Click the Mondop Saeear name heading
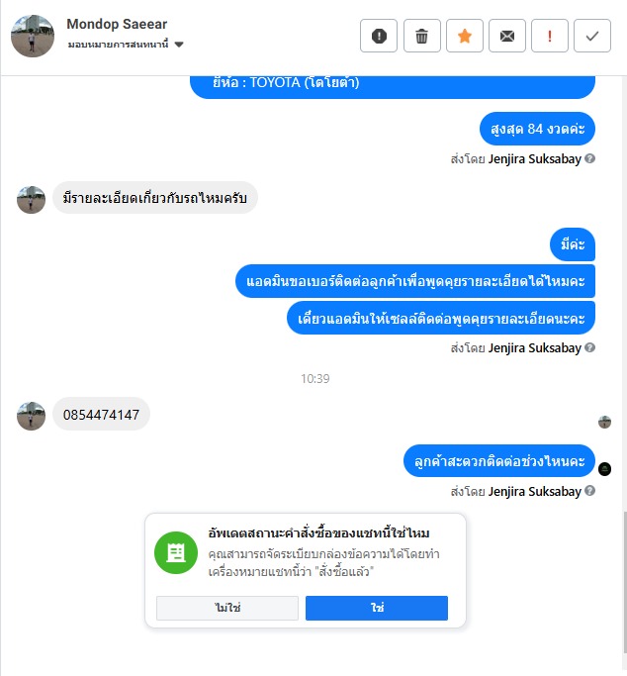This screenshot has width=627, height=676. click(117, 24)
